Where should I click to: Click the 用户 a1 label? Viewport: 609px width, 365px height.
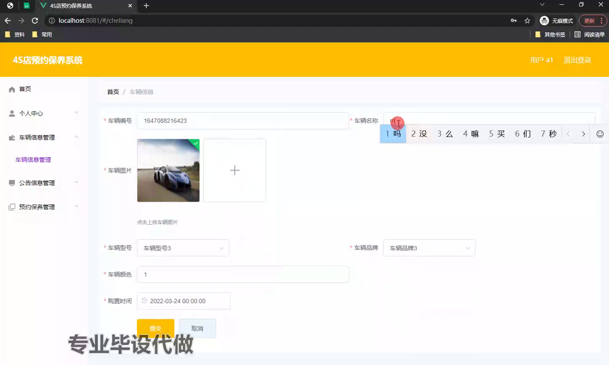pos(542,60)
